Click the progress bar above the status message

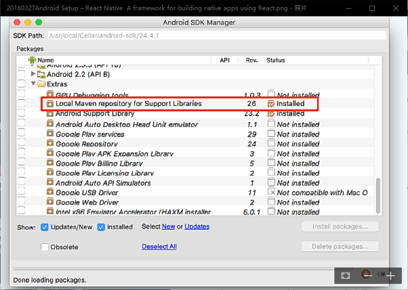(x=183, y=269)
